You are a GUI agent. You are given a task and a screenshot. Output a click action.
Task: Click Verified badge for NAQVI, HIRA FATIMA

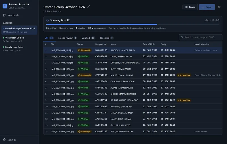pyautogui.click(x=83, y=119)
